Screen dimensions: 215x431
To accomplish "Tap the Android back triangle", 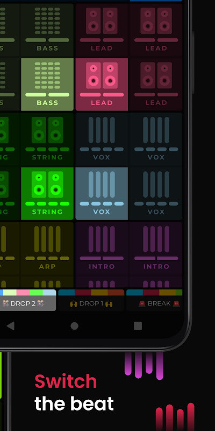I will click(11, 326).
